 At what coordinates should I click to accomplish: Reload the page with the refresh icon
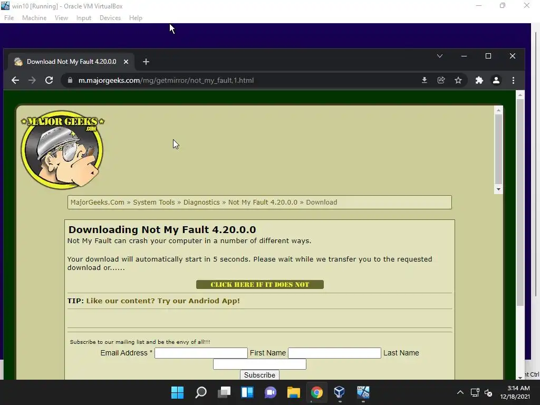pyautogui.click(x=49, y=80)
